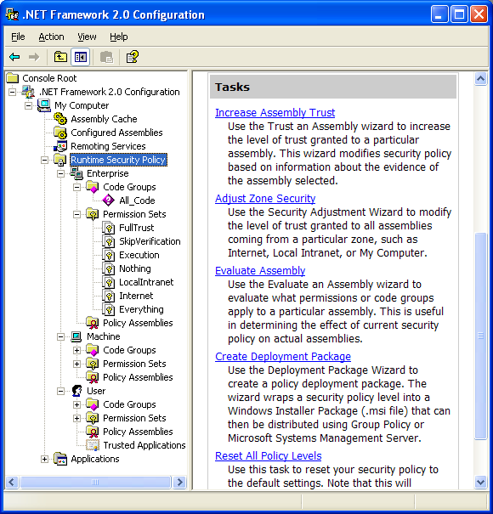This screenshot has height=514, width=493.
Task: Click the Back arrow toolbar icon
Action: [x=14, y=57]
